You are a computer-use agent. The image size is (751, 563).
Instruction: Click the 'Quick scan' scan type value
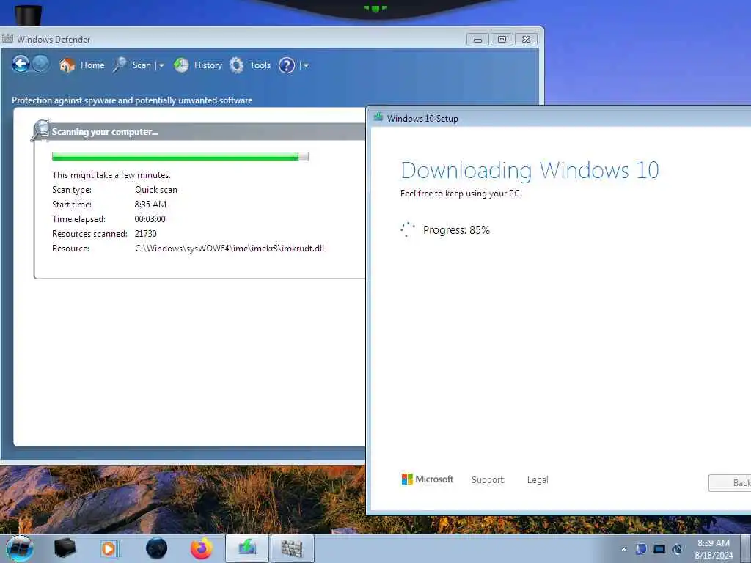pyautogui.click(x=156, y=190)
